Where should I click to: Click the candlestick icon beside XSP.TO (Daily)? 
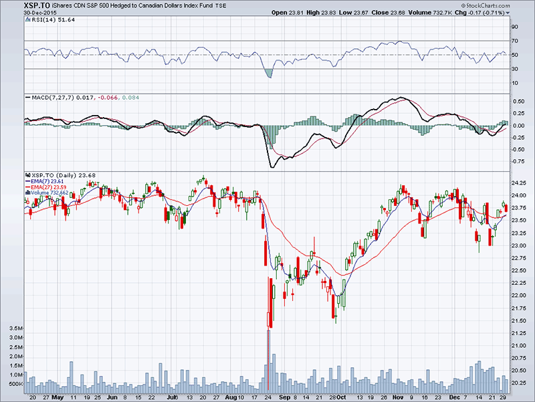27,176
